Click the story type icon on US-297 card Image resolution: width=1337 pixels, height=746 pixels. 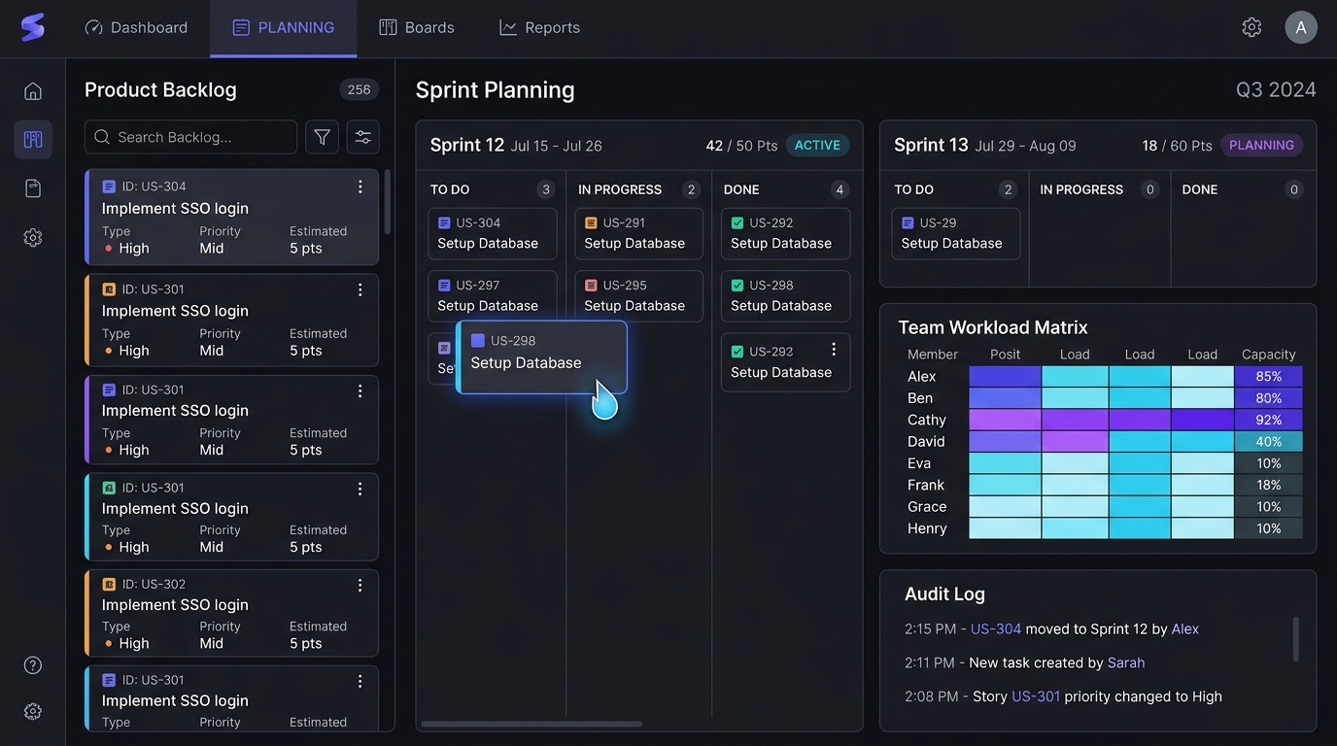444,286
